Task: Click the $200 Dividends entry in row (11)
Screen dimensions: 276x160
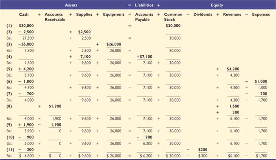Action: click(203, 150)
